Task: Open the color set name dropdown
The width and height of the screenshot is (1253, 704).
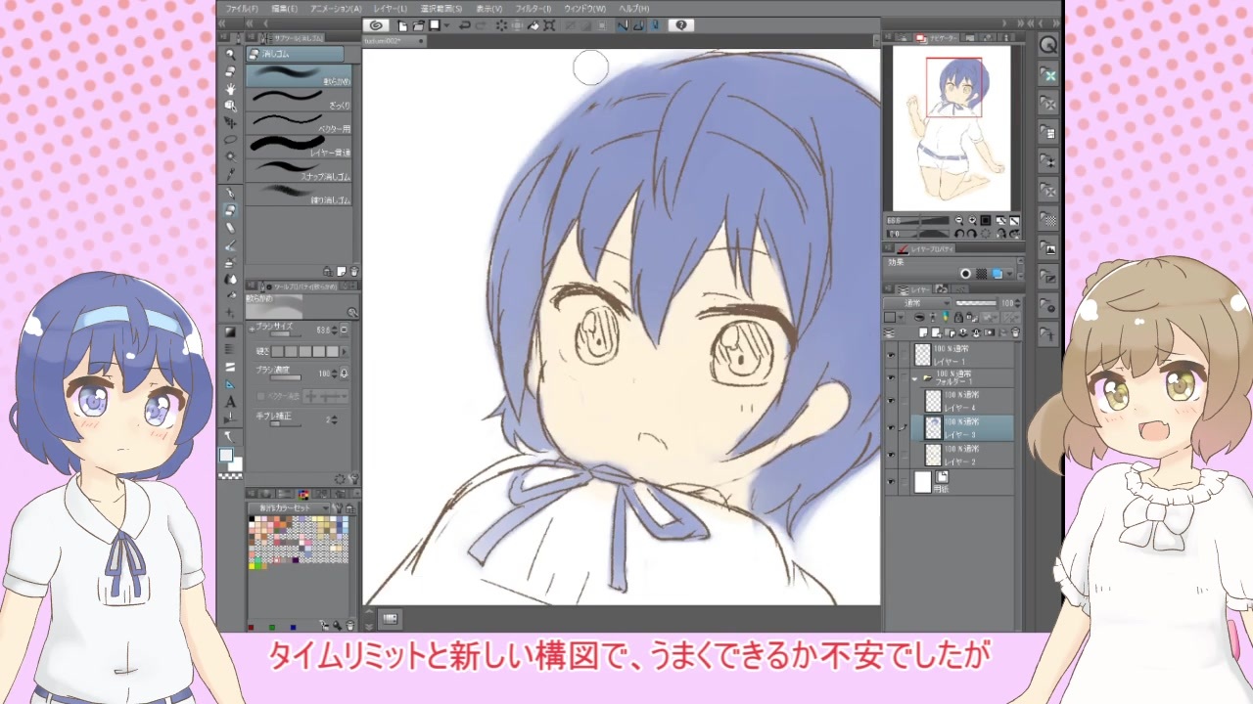Action: pos(289,508)
